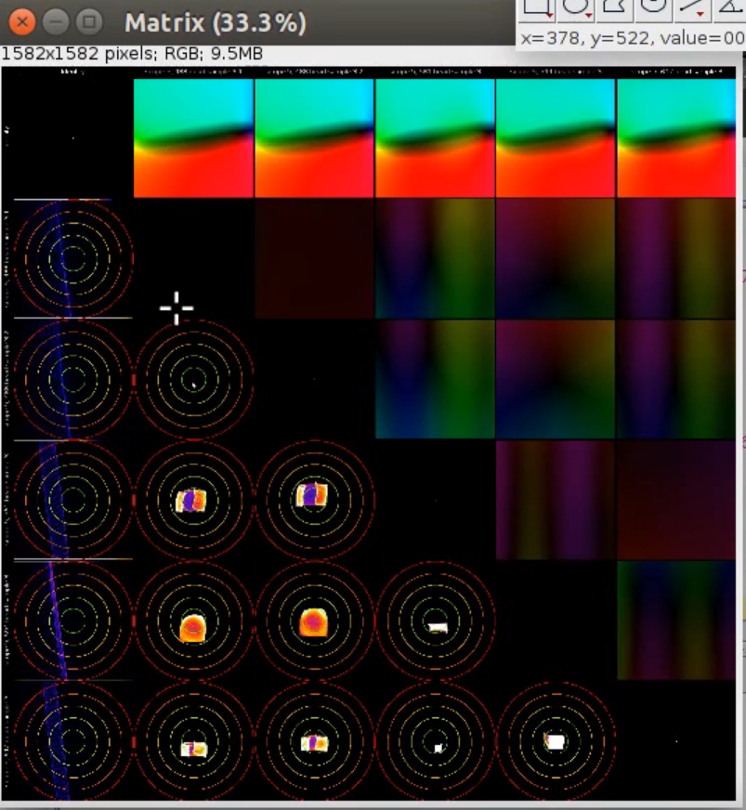Viewport: 746px width, 810px height.
Task: Select the Angle tool
Action: (x=730, y=7)
